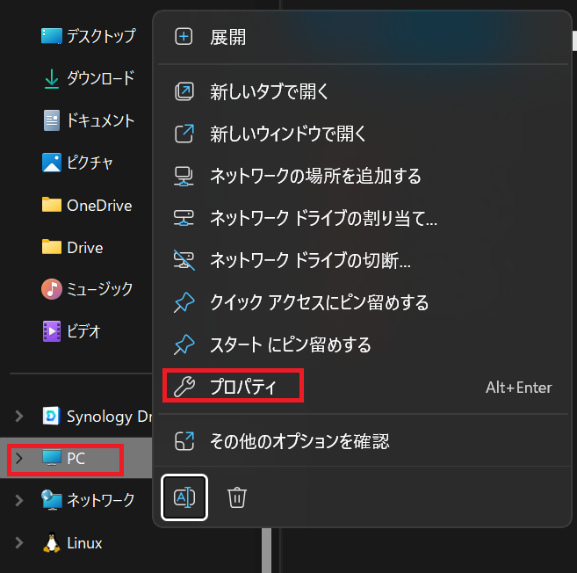The height and width of the screenshot is (573, 577).
Task: Click the plus icon beside 展開
Action: tap(184, 36)
